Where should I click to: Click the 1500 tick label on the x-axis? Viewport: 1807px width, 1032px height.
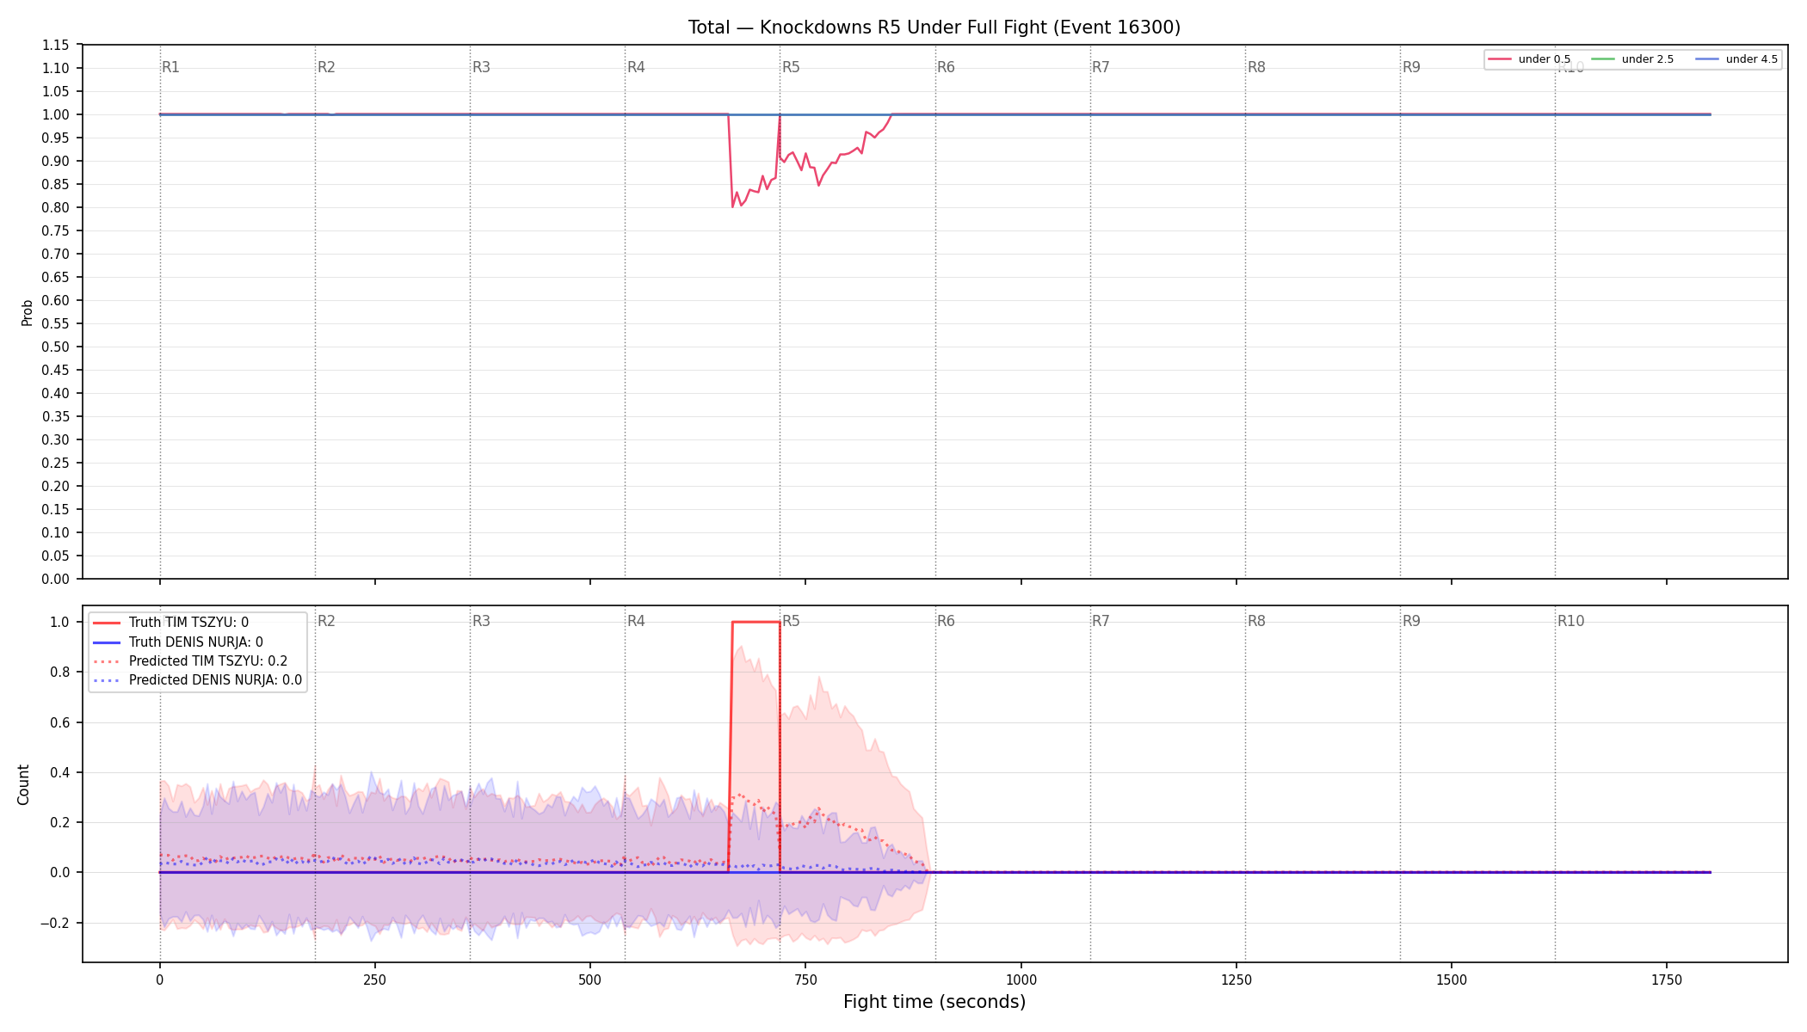[x=1452, y=980]
